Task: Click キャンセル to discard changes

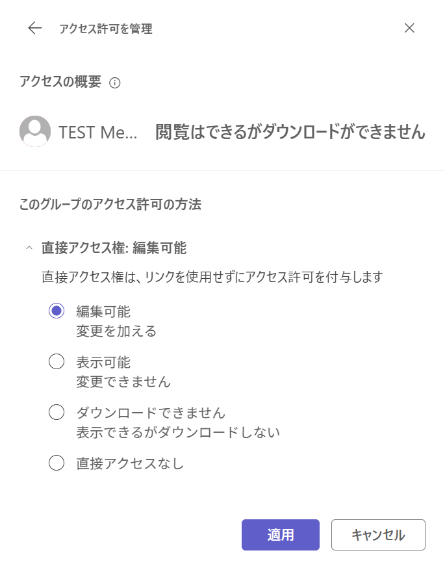Action: (378, 535)
